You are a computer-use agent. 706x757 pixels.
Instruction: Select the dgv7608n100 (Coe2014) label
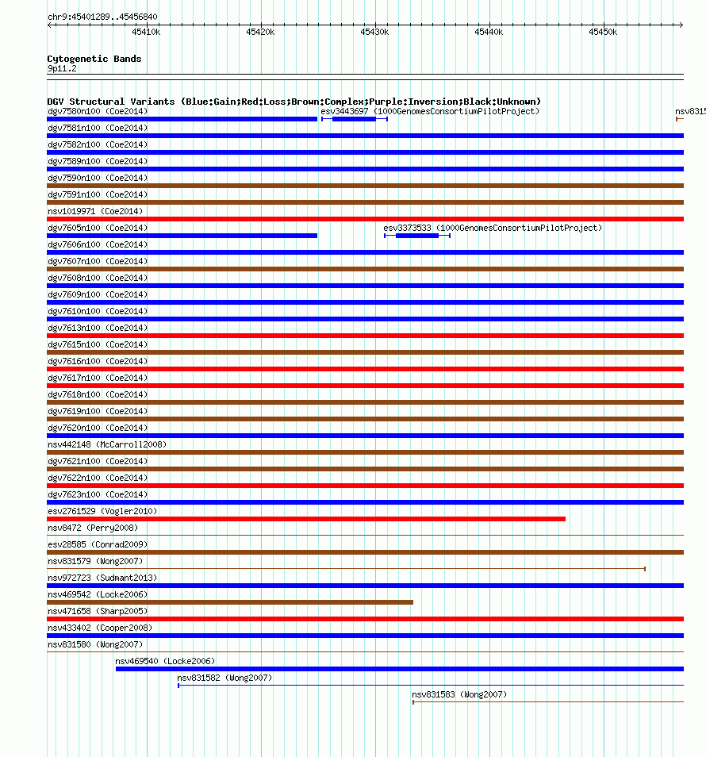coord(98,278)
